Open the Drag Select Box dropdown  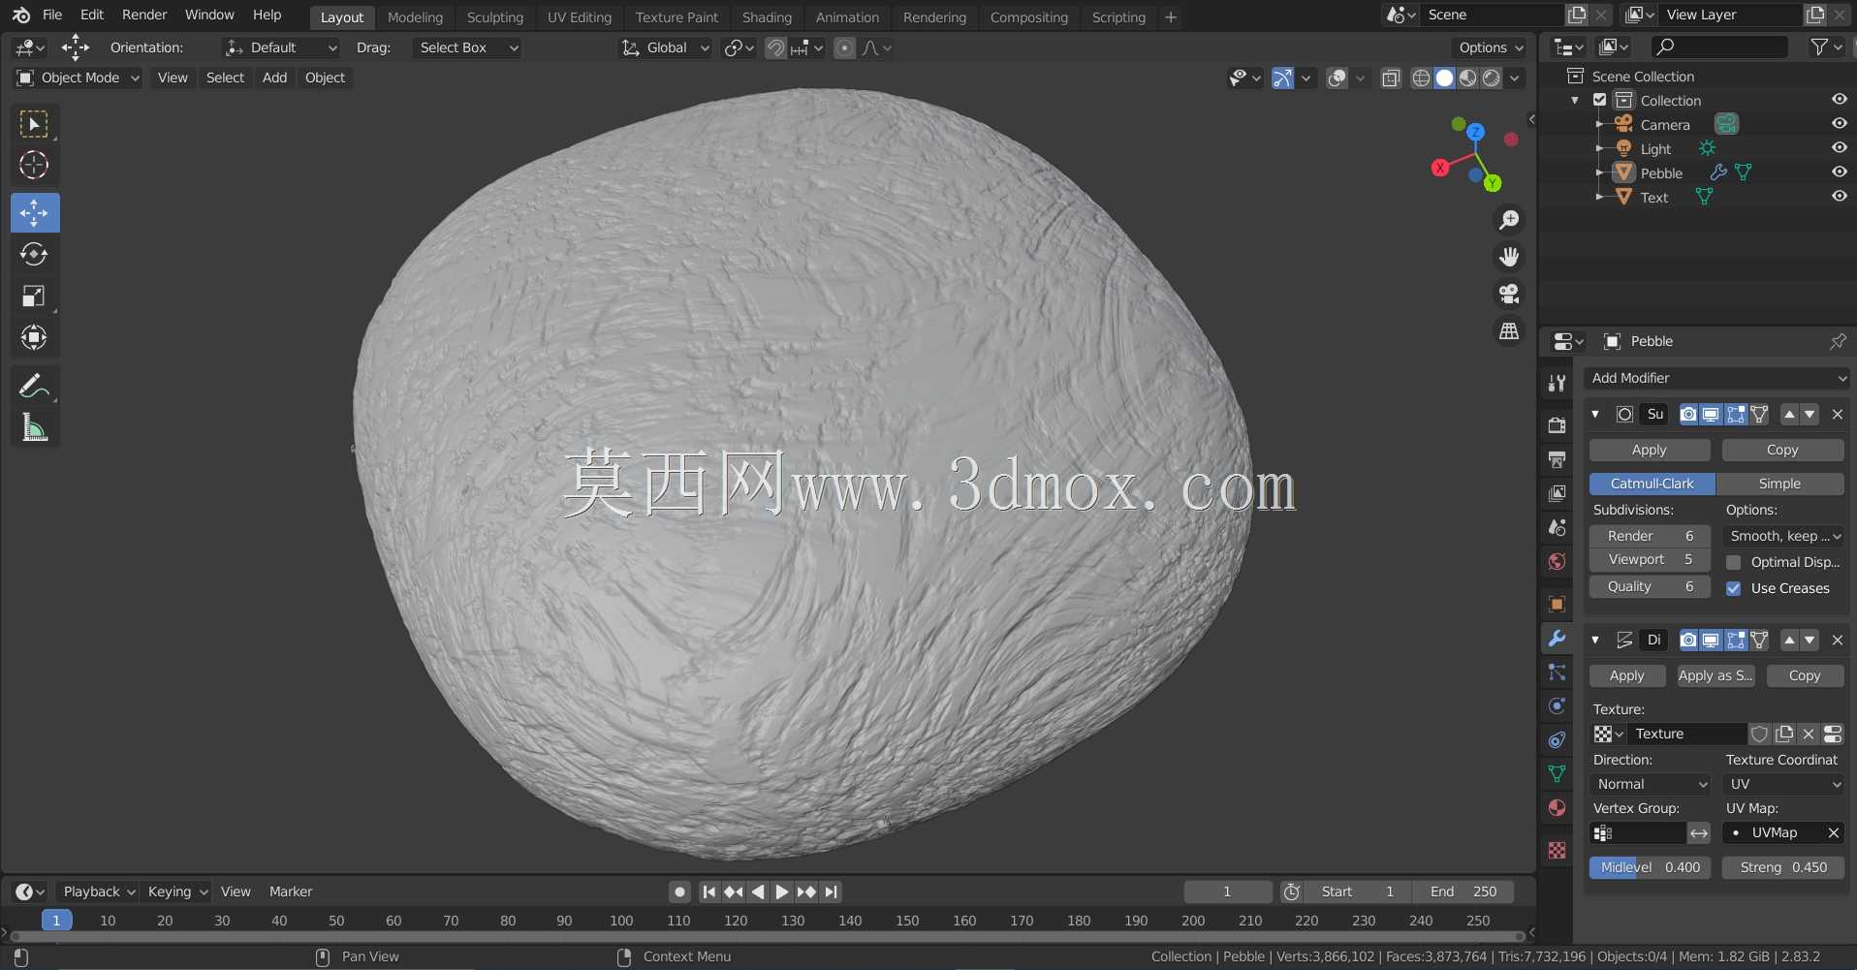click(x=467, y=47)
